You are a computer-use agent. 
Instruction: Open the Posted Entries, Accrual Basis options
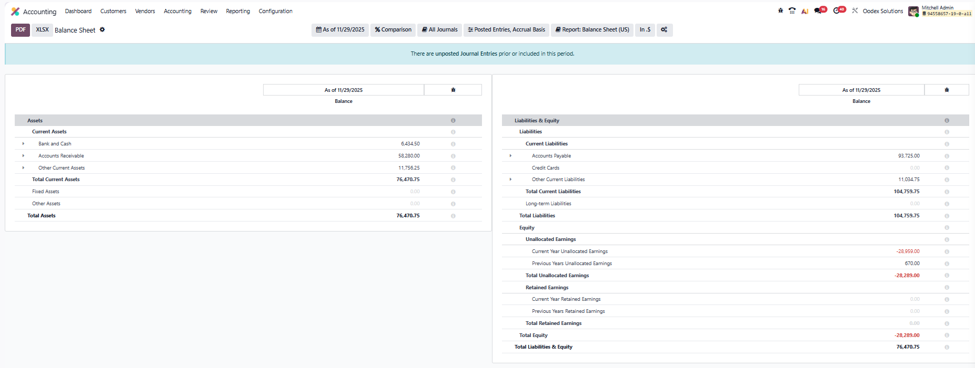point(506,30)
